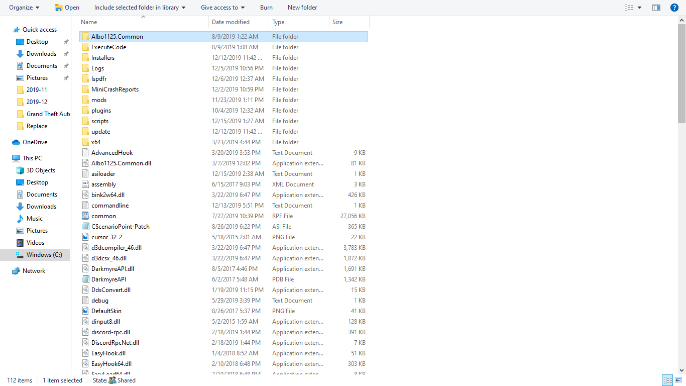Click the This PC monitor icon
686x386 pixels.
click(16, 158)
